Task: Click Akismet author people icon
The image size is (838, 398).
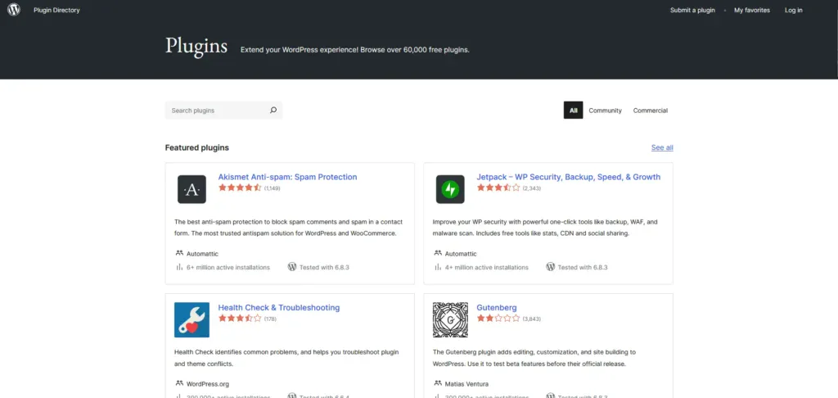Action: pos(179,253)
